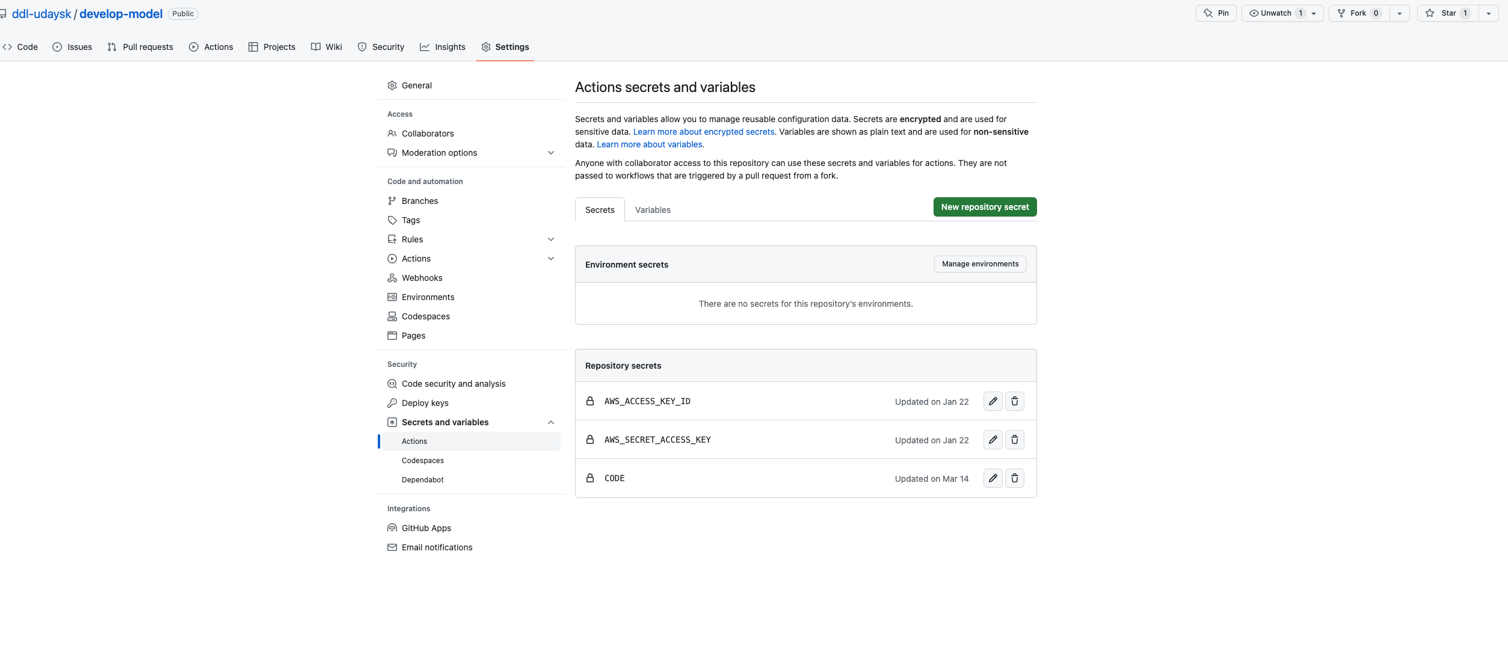Edit the CODE secret pencil icon
1508x661 pixels.
pyautogui.click(x=993, y=478)
